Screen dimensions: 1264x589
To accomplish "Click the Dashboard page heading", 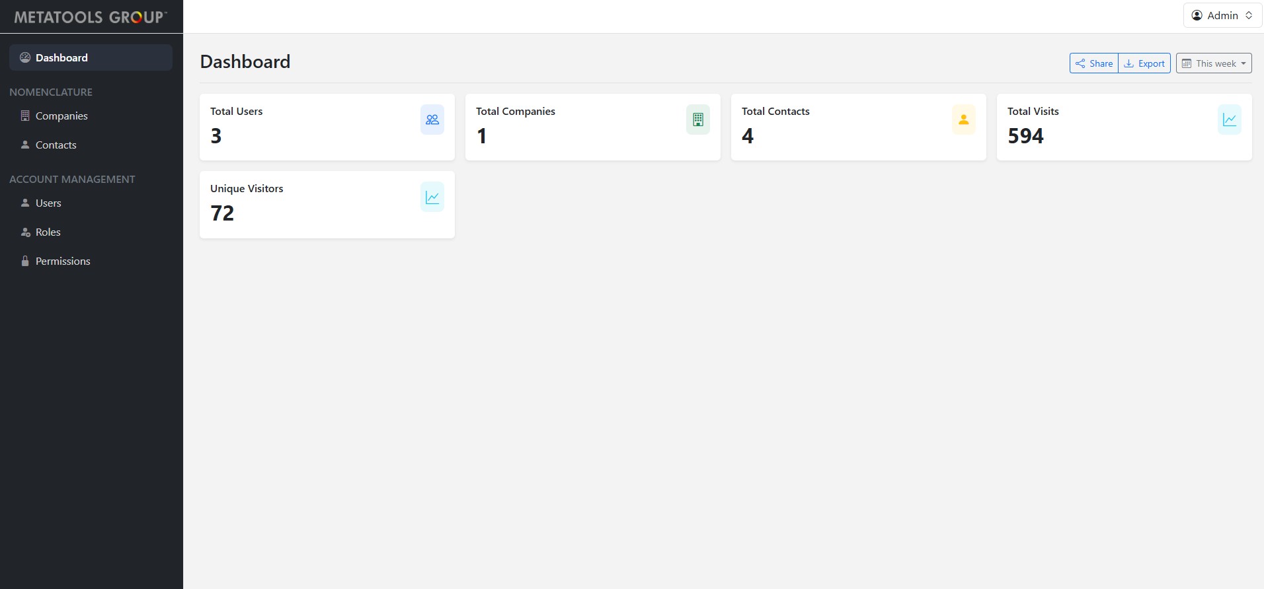I will click(x=245, y=61).
